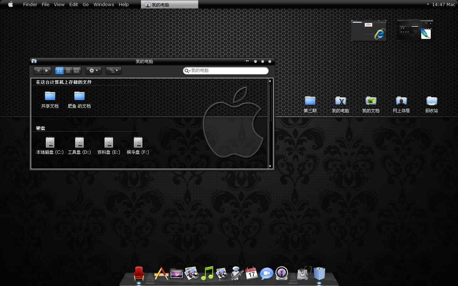
Task: Open Disk Utility drive icon in dock
Action: coord(304,273)
